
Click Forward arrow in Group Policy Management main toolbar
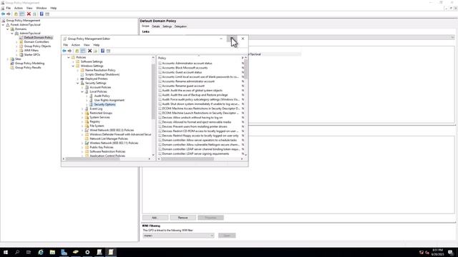tap(9, 14)
